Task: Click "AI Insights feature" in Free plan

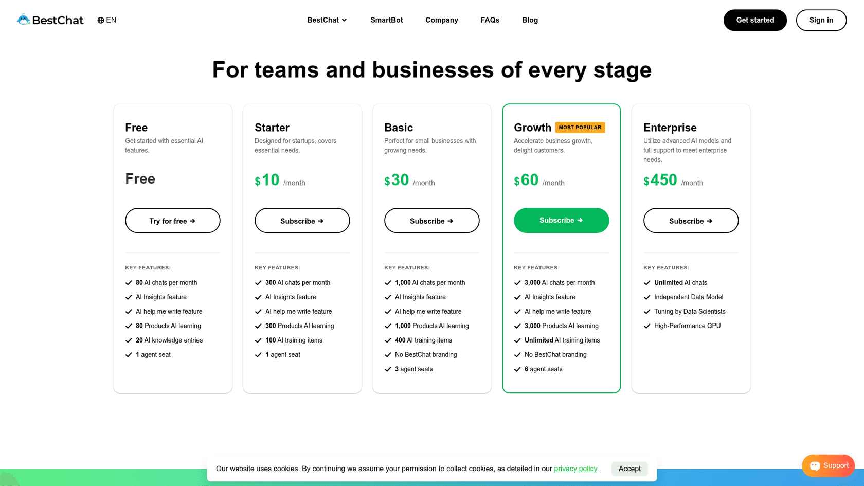Action: tap(161, 297)
